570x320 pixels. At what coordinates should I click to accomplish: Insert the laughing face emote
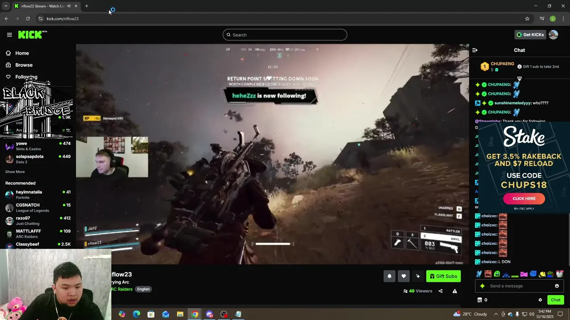pos(488,274)
